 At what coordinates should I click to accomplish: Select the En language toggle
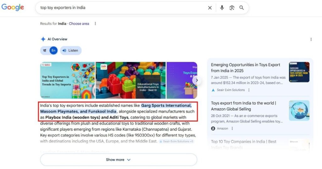point(53,51)
